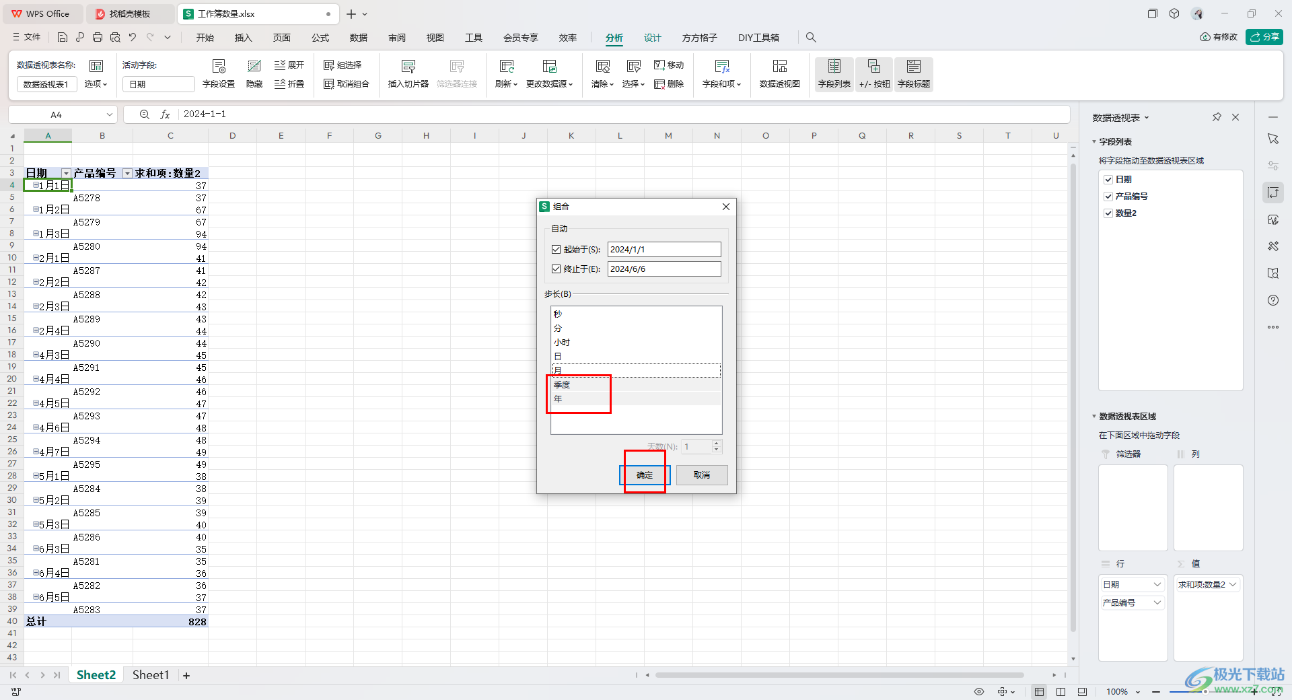Click the horizontal scrollbar of the sheet
Image resolution: width=1292 pixels, height=700 pixels.
[838, 675]
